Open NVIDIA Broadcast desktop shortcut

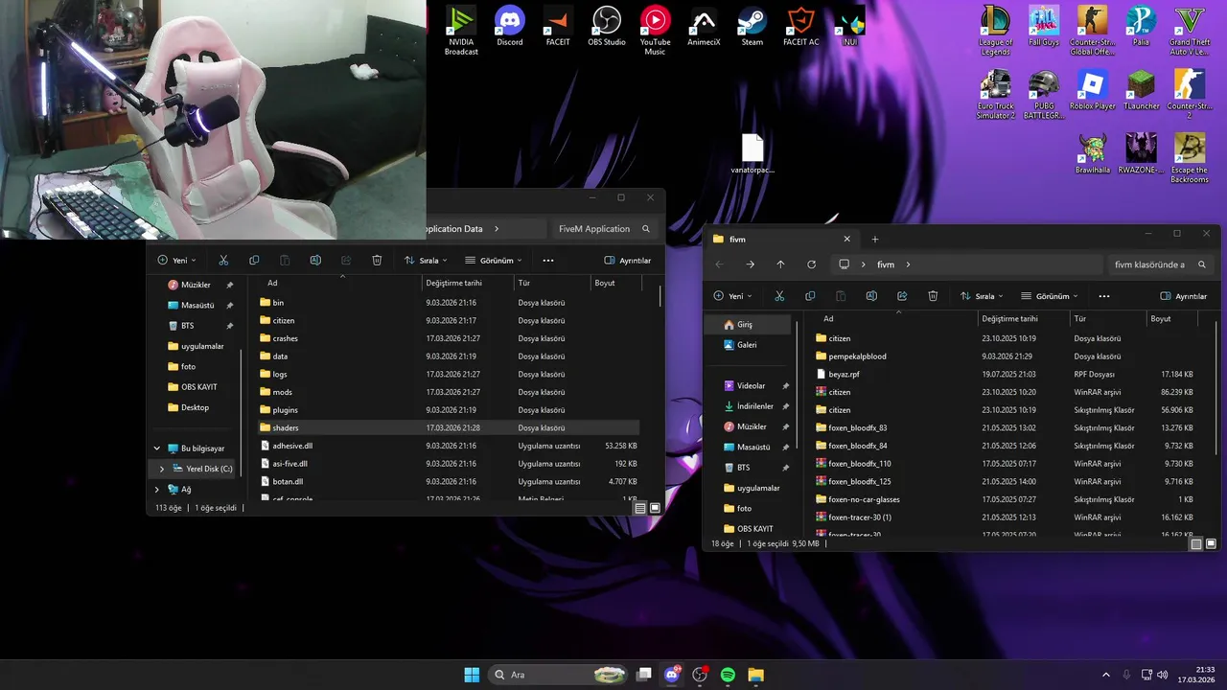click(x=461, y=31)
